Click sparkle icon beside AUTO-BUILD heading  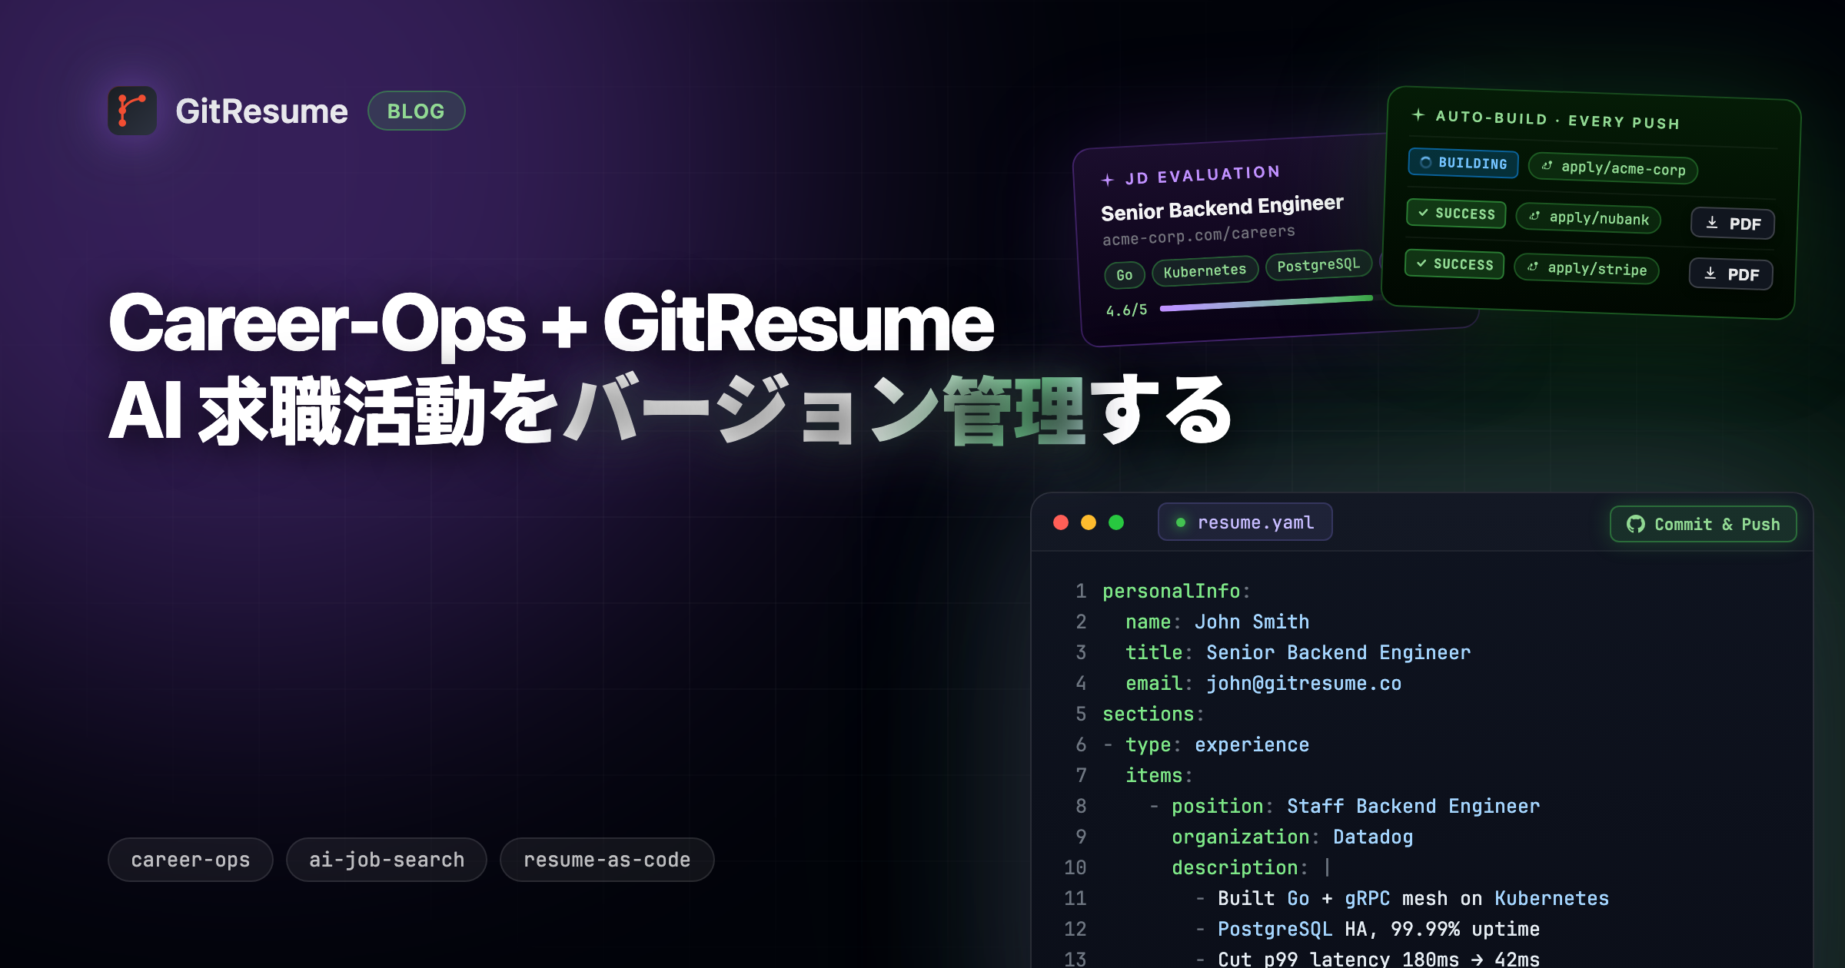(1418, 114)
